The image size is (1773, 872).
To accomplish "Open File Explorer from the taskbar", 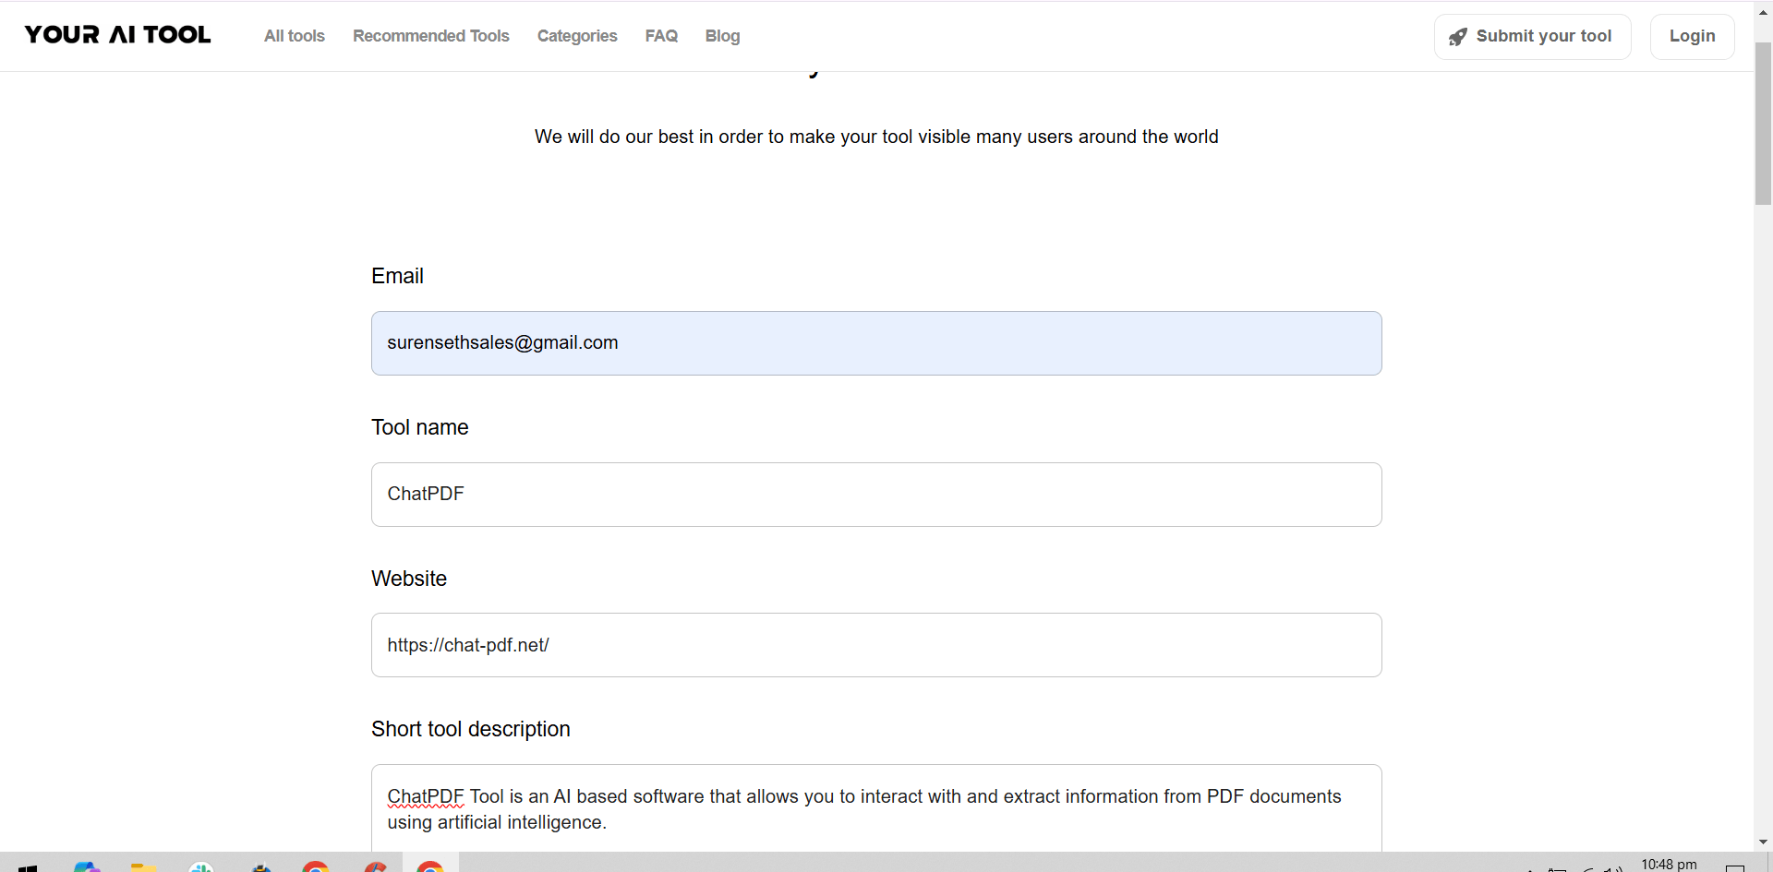I will click(x=143, y=866).
